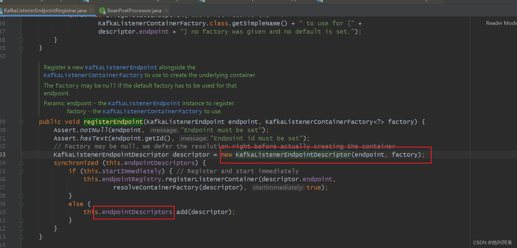The height and width of the screenshot is (248, 517).
Task: Switch to the BeanPostProcessor.java tab
Action: click(134, 11)
